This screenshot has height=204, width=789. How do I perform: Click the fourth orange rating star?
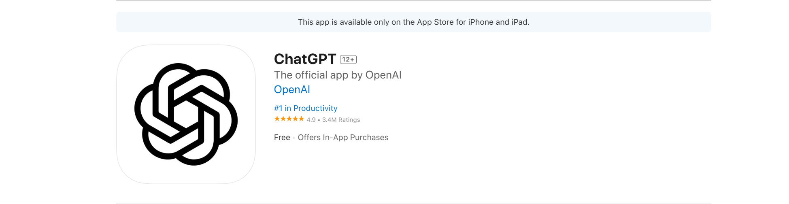295,119
